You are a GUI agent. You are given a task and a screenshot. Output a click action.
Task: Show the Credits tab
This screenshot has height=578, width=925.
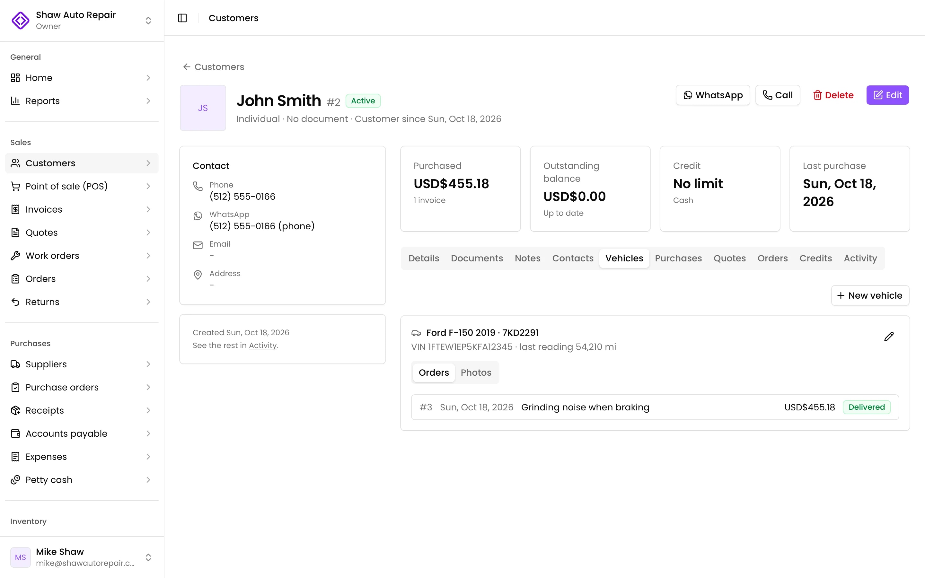(x=815, y=258)
